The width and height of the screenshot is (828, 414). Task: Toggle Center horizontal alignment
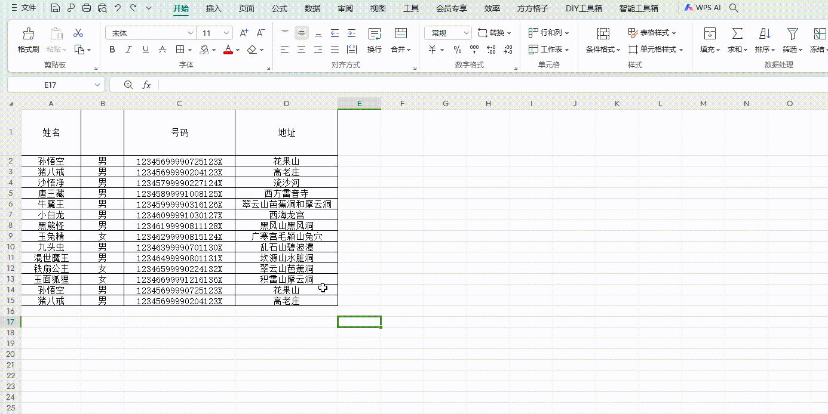pyautogui.click(x=301, y=50)
